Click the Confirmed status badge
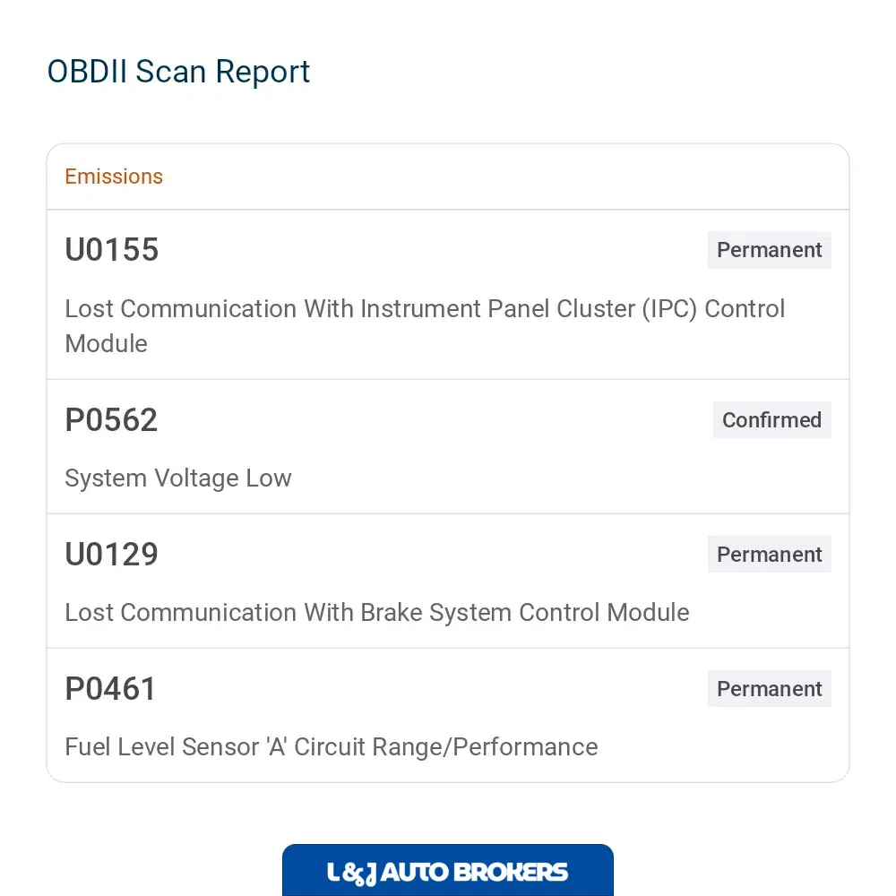This screenshot has width=896, height=896. [x=772, y=420]
